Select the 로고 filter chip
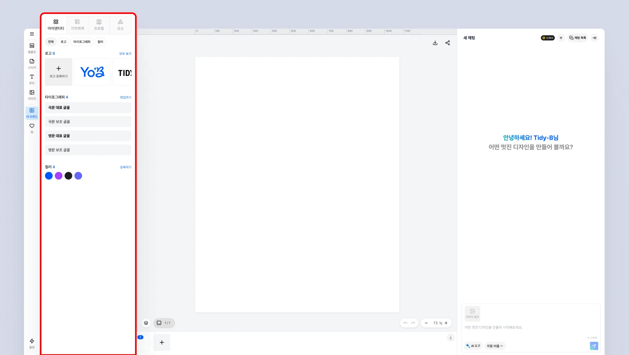This screenshot has width=629, height=355. click(x=63, y=42)
